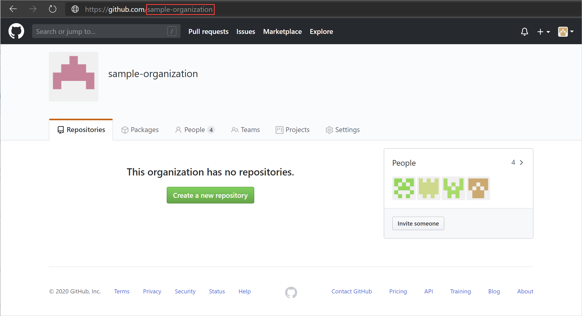The image size is (582, 316).
Task: Click the Invite someone button
Action: click(418, 223)
